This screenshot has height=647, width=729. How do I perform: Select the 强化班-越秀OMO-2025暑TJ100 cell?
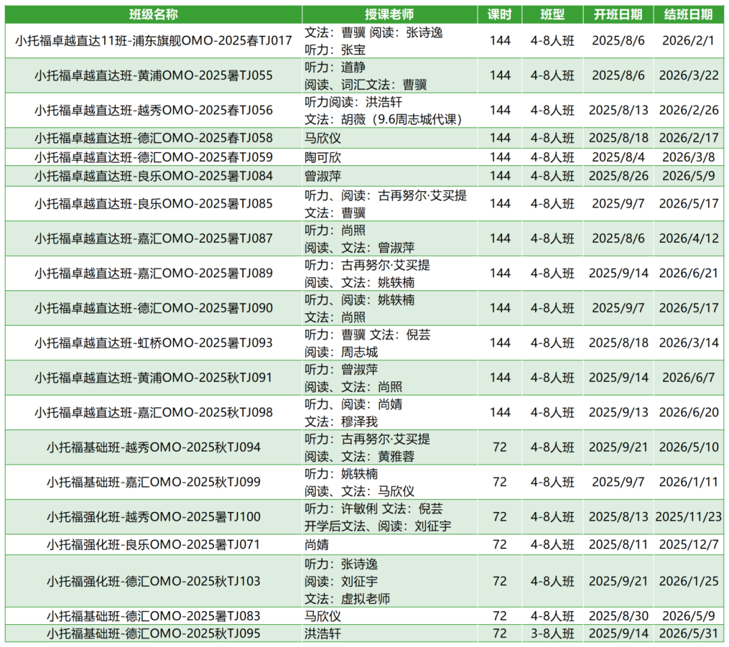[153, 517]
